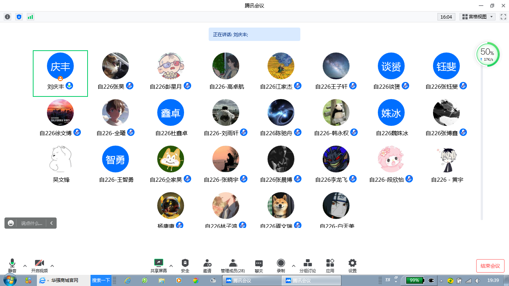Click the meeting info icon
Viewport: 509px width, 286px height.
pos(7,17)
